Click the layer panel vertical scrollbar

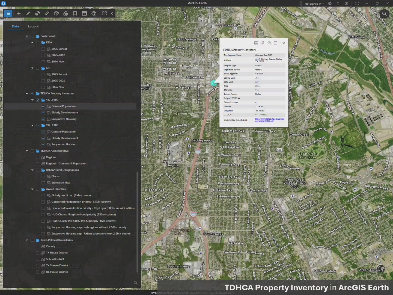(137, 222)
